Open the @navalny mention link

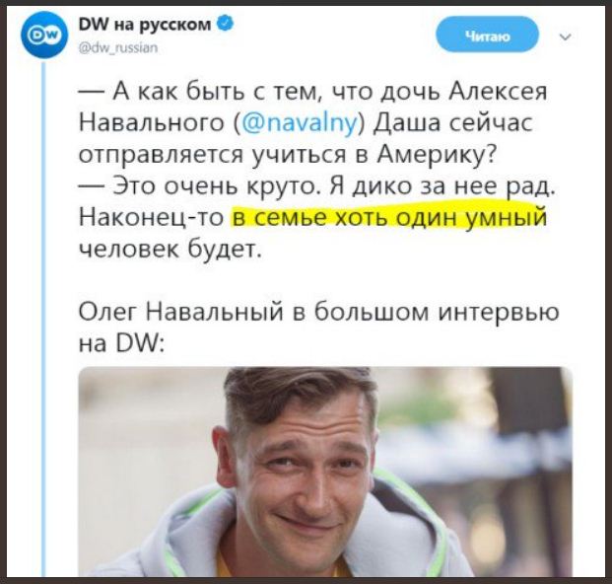300,122
